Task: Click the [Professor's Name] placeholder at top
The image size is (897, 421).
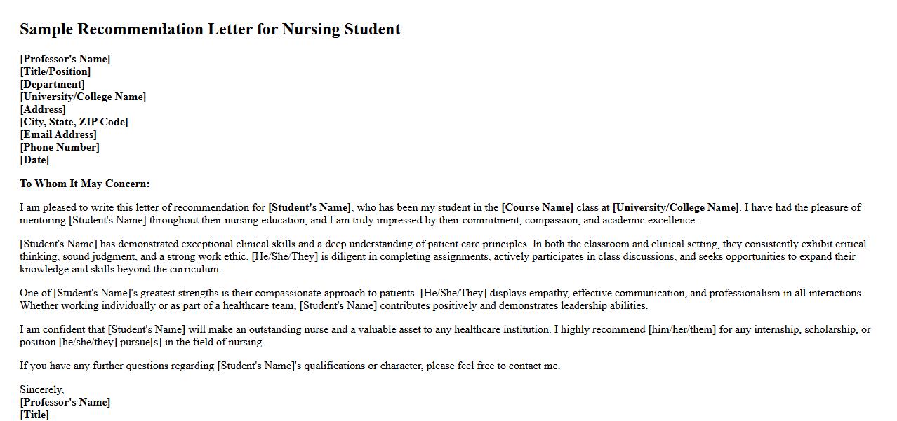Action: (65, 59)
